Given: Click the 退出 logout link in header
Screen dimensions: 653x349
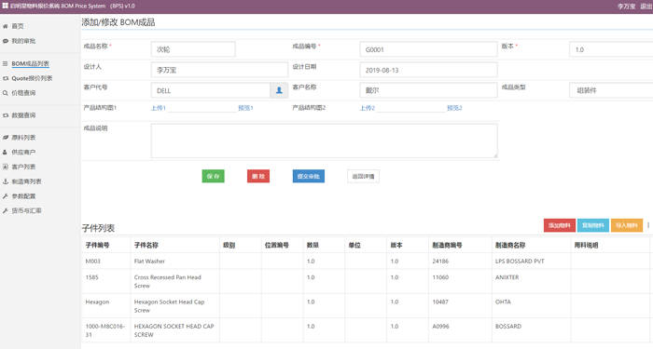Looking at the screenshot, I should click(646, 7).
